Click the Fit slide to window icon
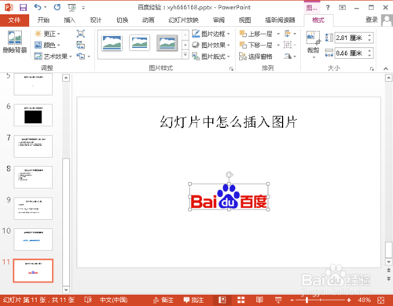 tap(381, 300)
